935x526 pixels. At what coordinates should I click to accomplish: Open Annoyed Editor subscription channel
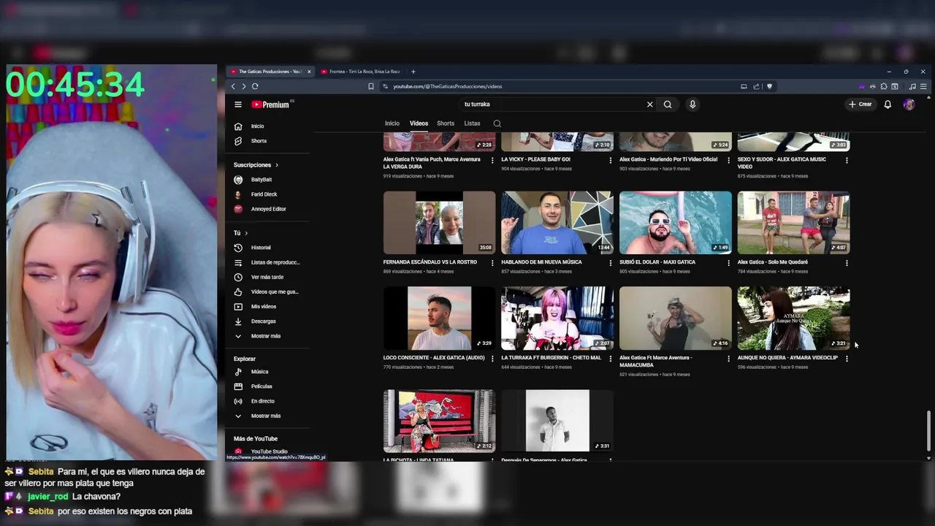[267, 209]
